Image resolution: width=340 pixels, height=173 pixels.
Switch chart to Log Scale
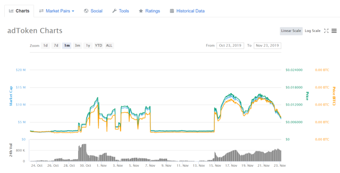click(x=312, y=31)
